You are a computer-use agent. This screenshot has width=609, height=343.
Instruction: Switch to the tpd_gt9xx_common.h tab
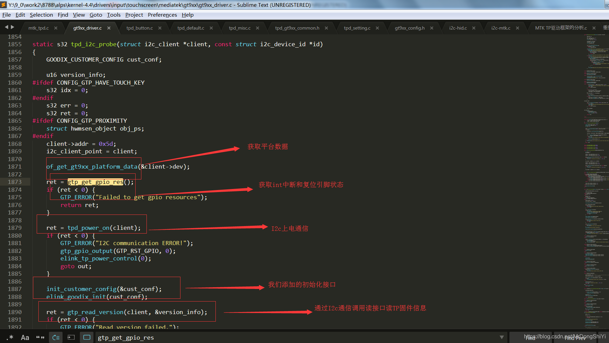tap(297, 28)
